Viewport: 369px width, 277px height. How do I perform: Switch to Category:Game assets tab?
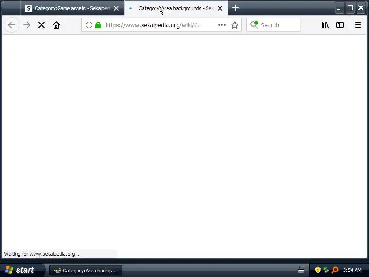tap(72, 8)
